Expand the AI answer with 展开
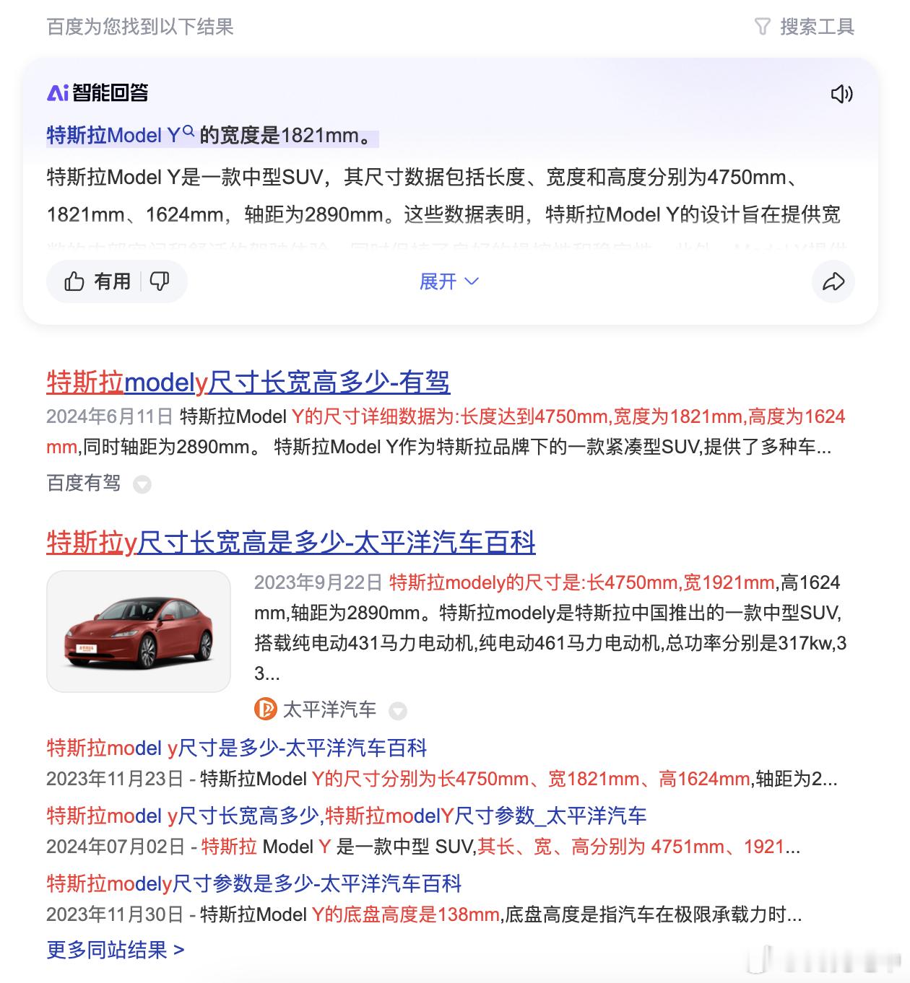The height and width of the screenshot is (983, 910). (448, 281)
